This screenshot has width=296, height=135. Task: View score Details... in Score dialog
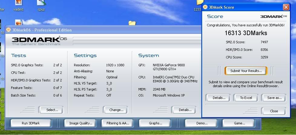[219, 98]
